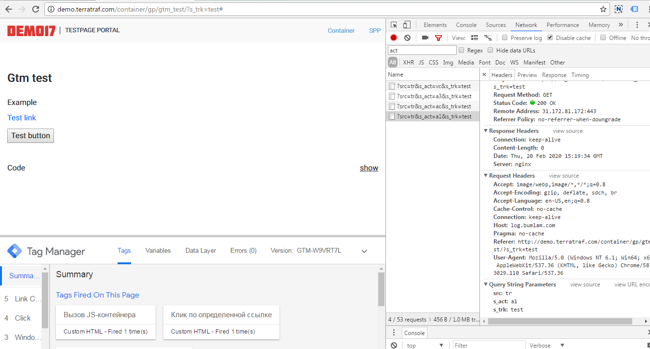Enable the Regex filter checkbox
Image resolution: width=650 pixels, height=349 pixels.
[x=462, y=50]
